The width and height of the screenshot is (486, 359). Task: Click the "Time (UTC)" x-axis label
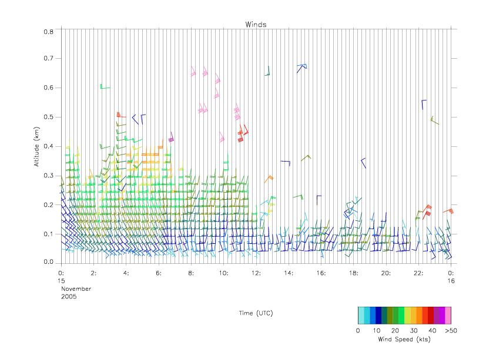(256, 313)
